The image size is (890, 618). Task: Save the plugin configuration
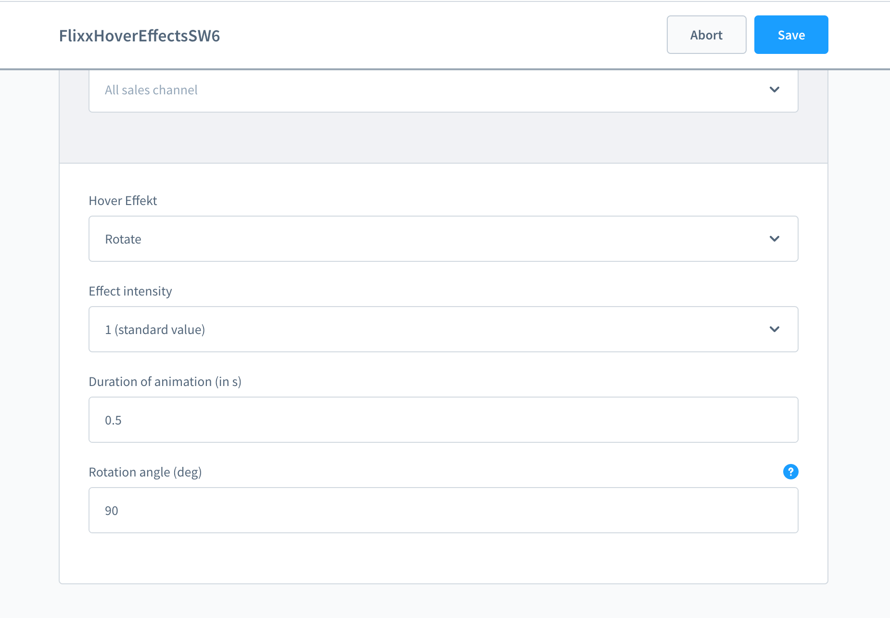coord(791,35)
